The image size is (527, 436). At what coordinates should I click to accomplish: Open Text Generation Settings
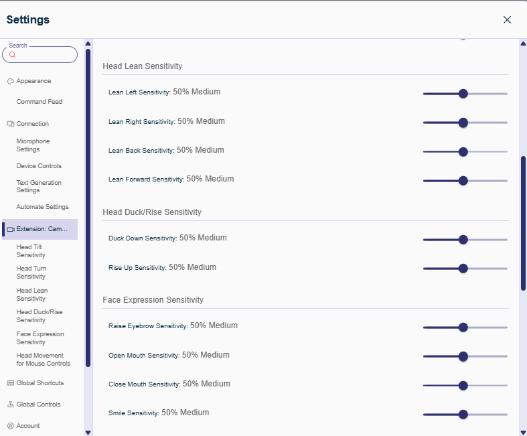[x=39, y=186]
